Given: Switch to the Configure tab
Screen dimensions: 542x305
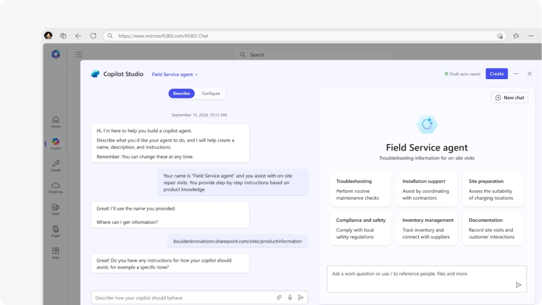Looking at the screenshot, I should tap(211, 93).
